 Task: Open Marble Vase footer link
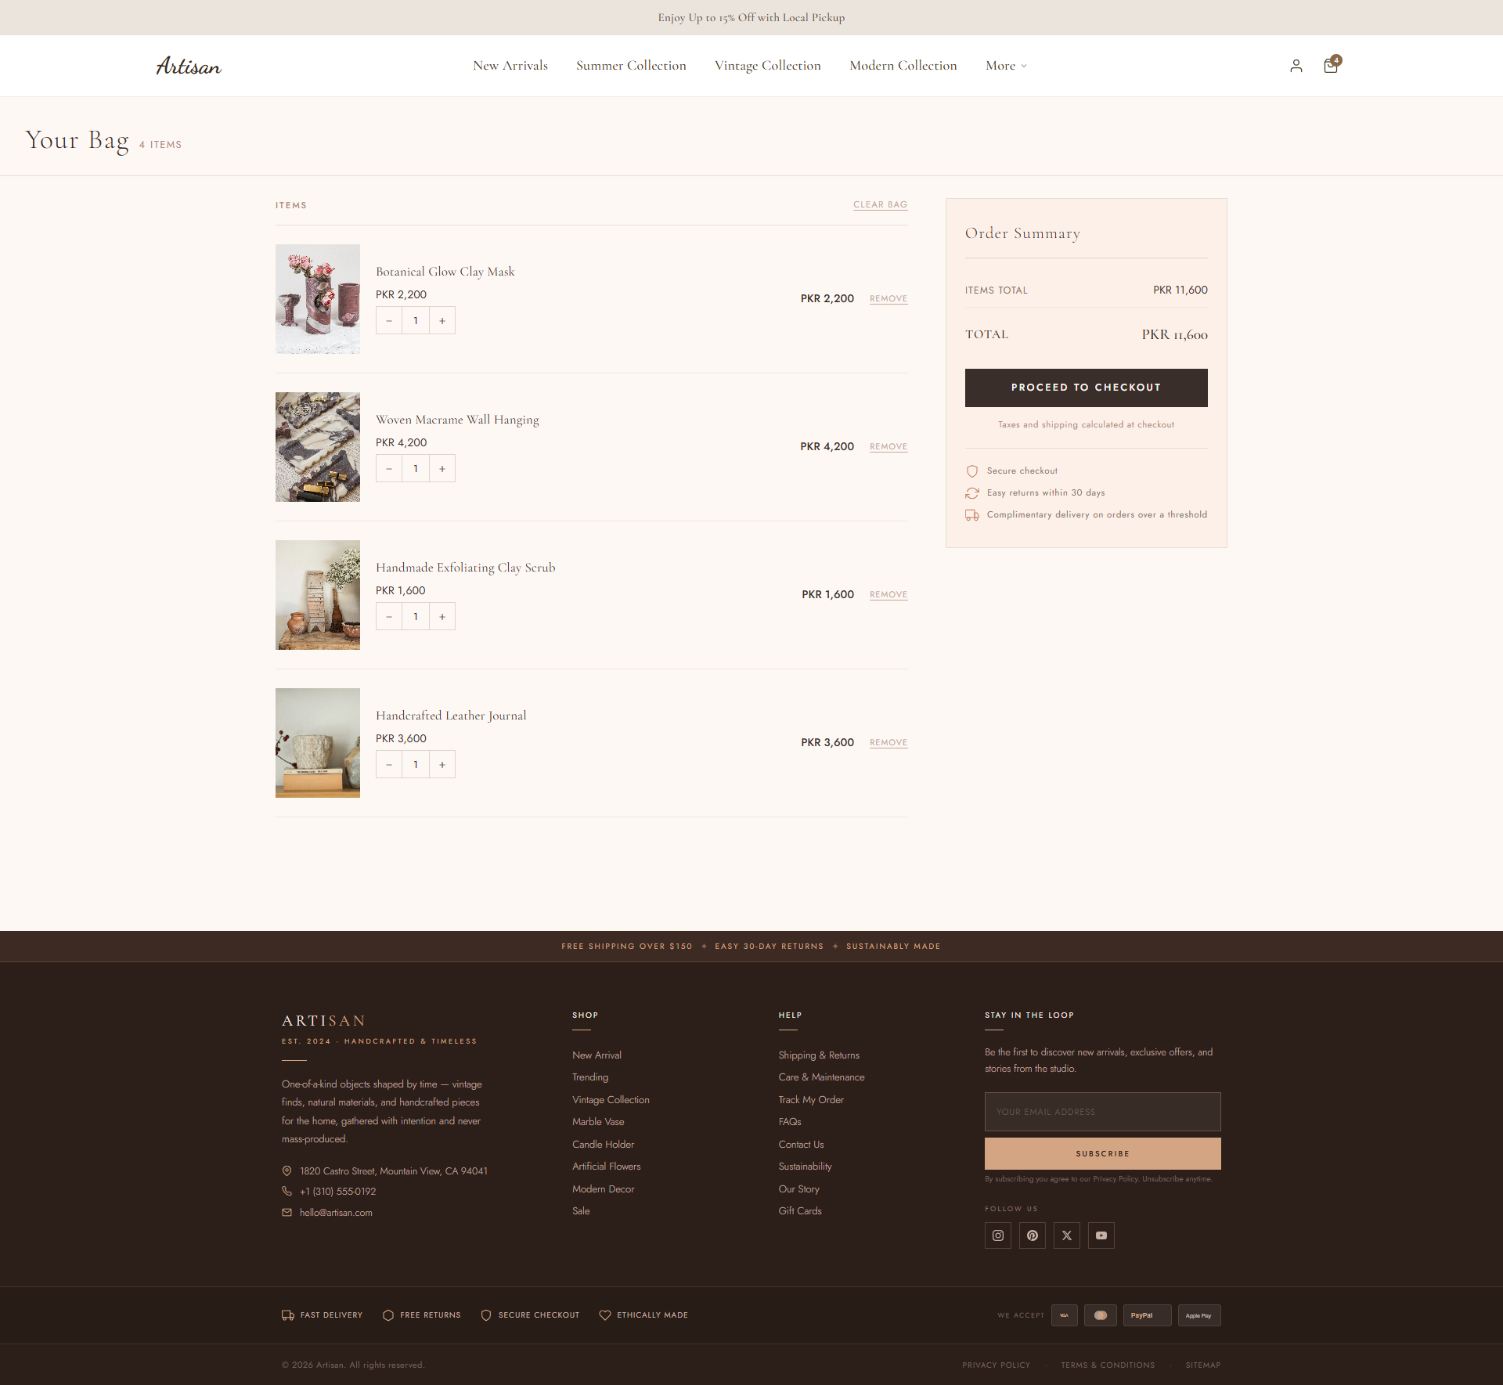[598, 1122]
